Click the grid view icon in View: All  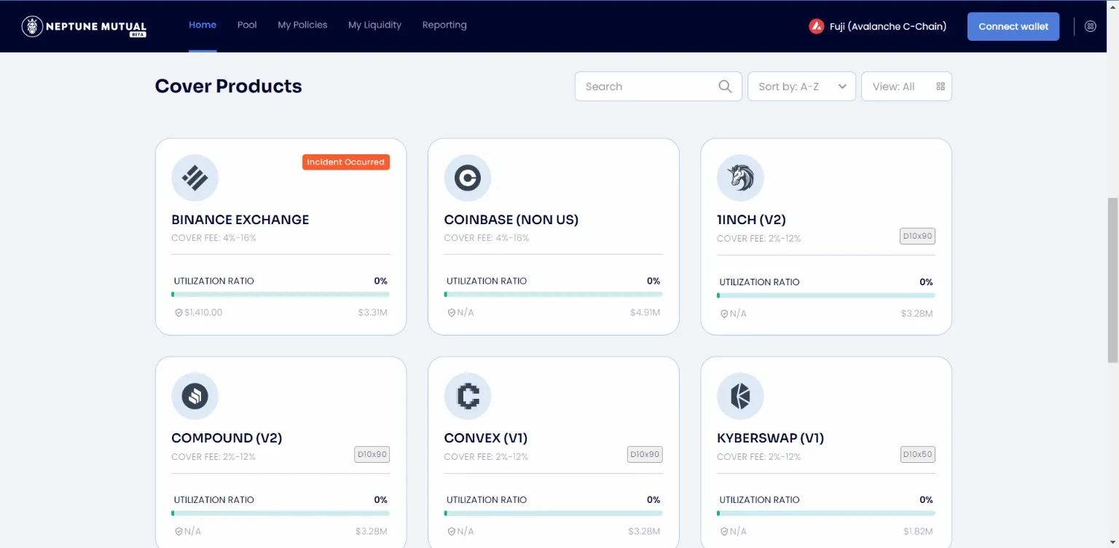[x=941, y=87]
